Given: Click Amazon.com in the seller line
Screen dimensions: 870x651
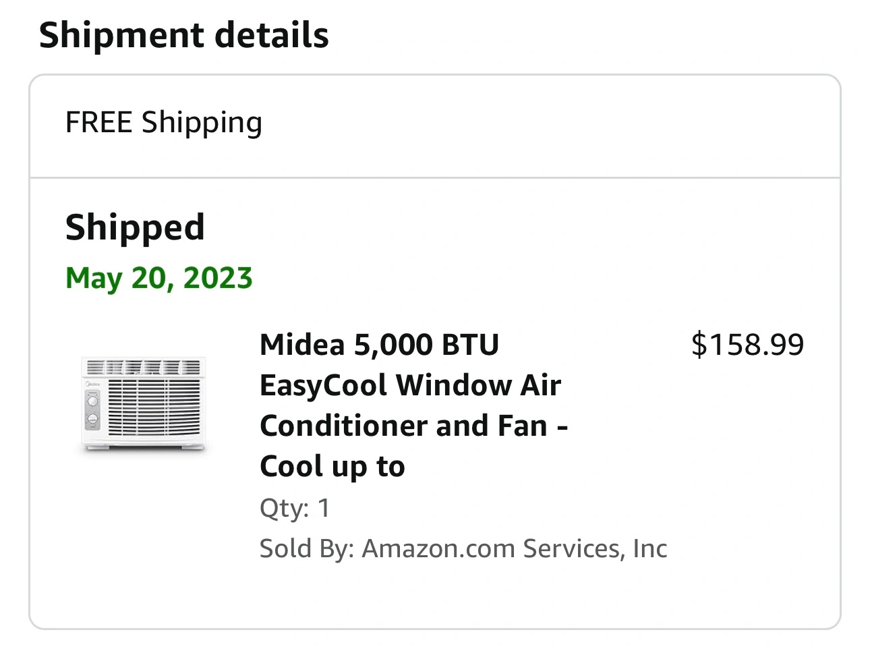Looking at the screenshot, I should tap(439, 548).
